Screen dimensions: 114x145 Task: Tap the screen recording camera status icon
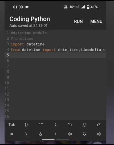click(x=27, y=7)
